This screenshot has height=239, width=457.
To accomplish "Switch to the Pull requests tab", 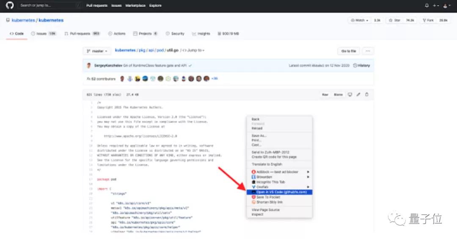I will (82, 33).
